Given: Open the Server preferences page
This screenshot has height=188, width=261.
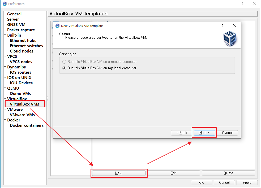Looking at the screenshot, I should 13,19.
